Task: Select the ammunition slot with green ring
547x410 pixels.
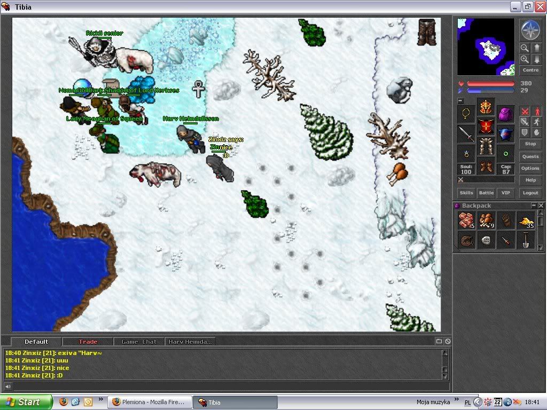Action: [505, 153]
